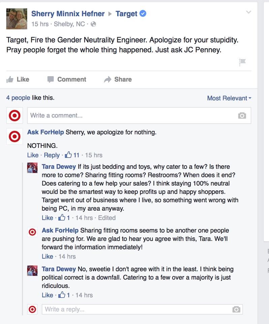Click thumbs-up count 11 on first comment

(72, 155)
